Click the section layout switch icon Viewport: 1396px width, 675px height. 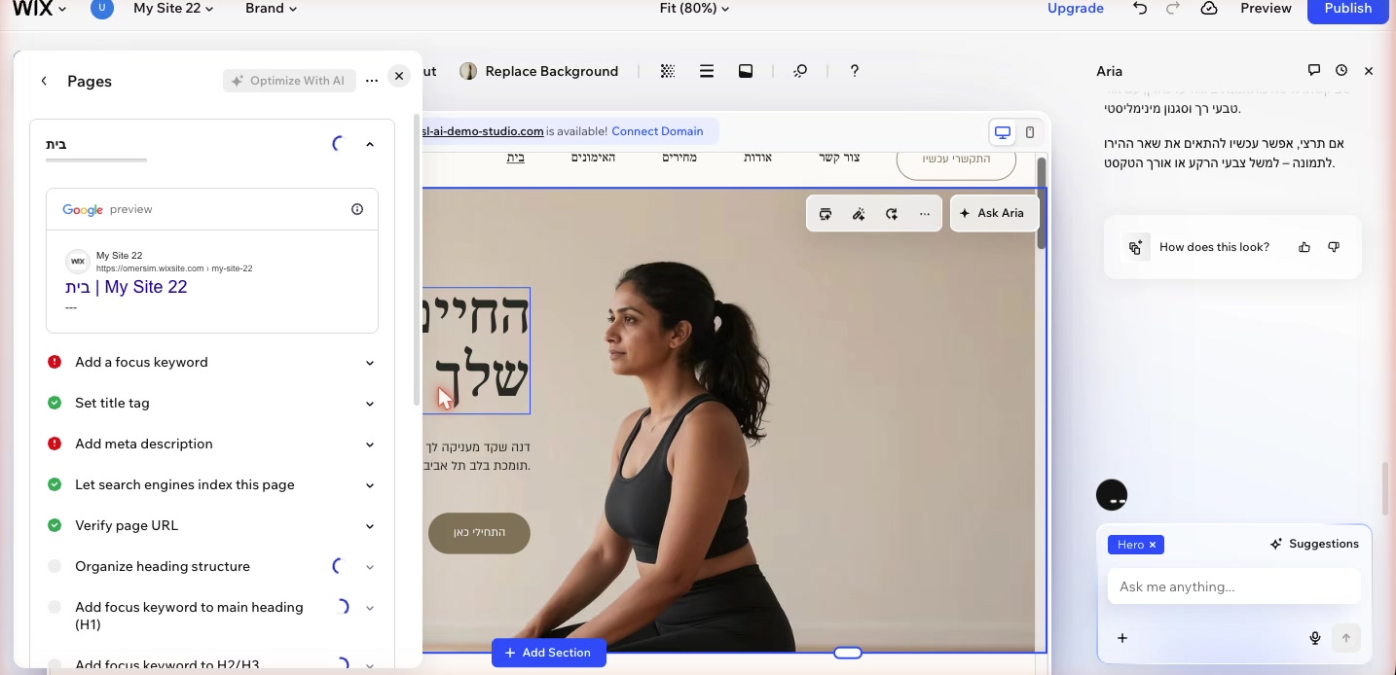tap(826, 214)
